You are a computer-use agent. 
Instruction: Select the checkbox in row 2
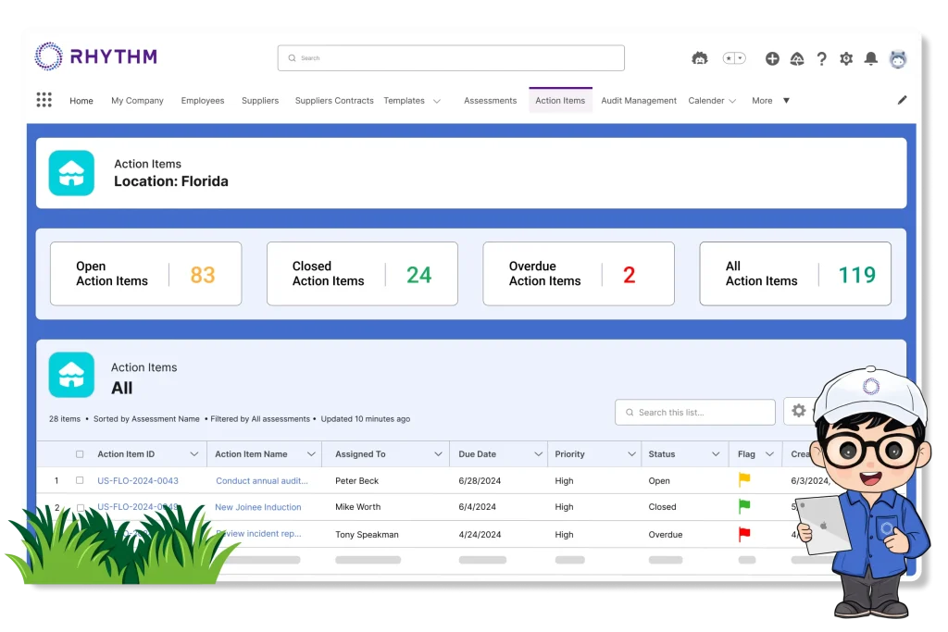pyautogui.click(x=80, y=507)
